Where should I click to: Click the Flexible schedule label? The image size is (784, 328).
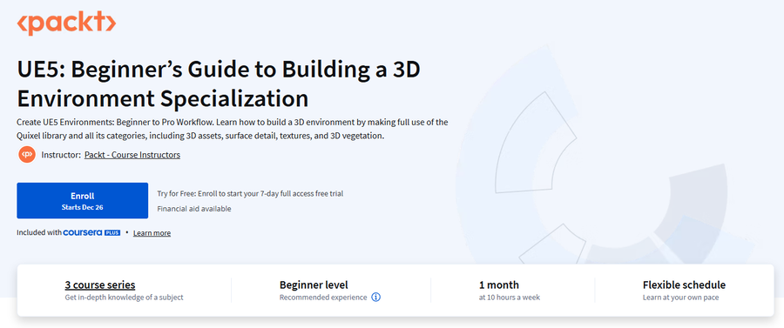click(684, 285)
